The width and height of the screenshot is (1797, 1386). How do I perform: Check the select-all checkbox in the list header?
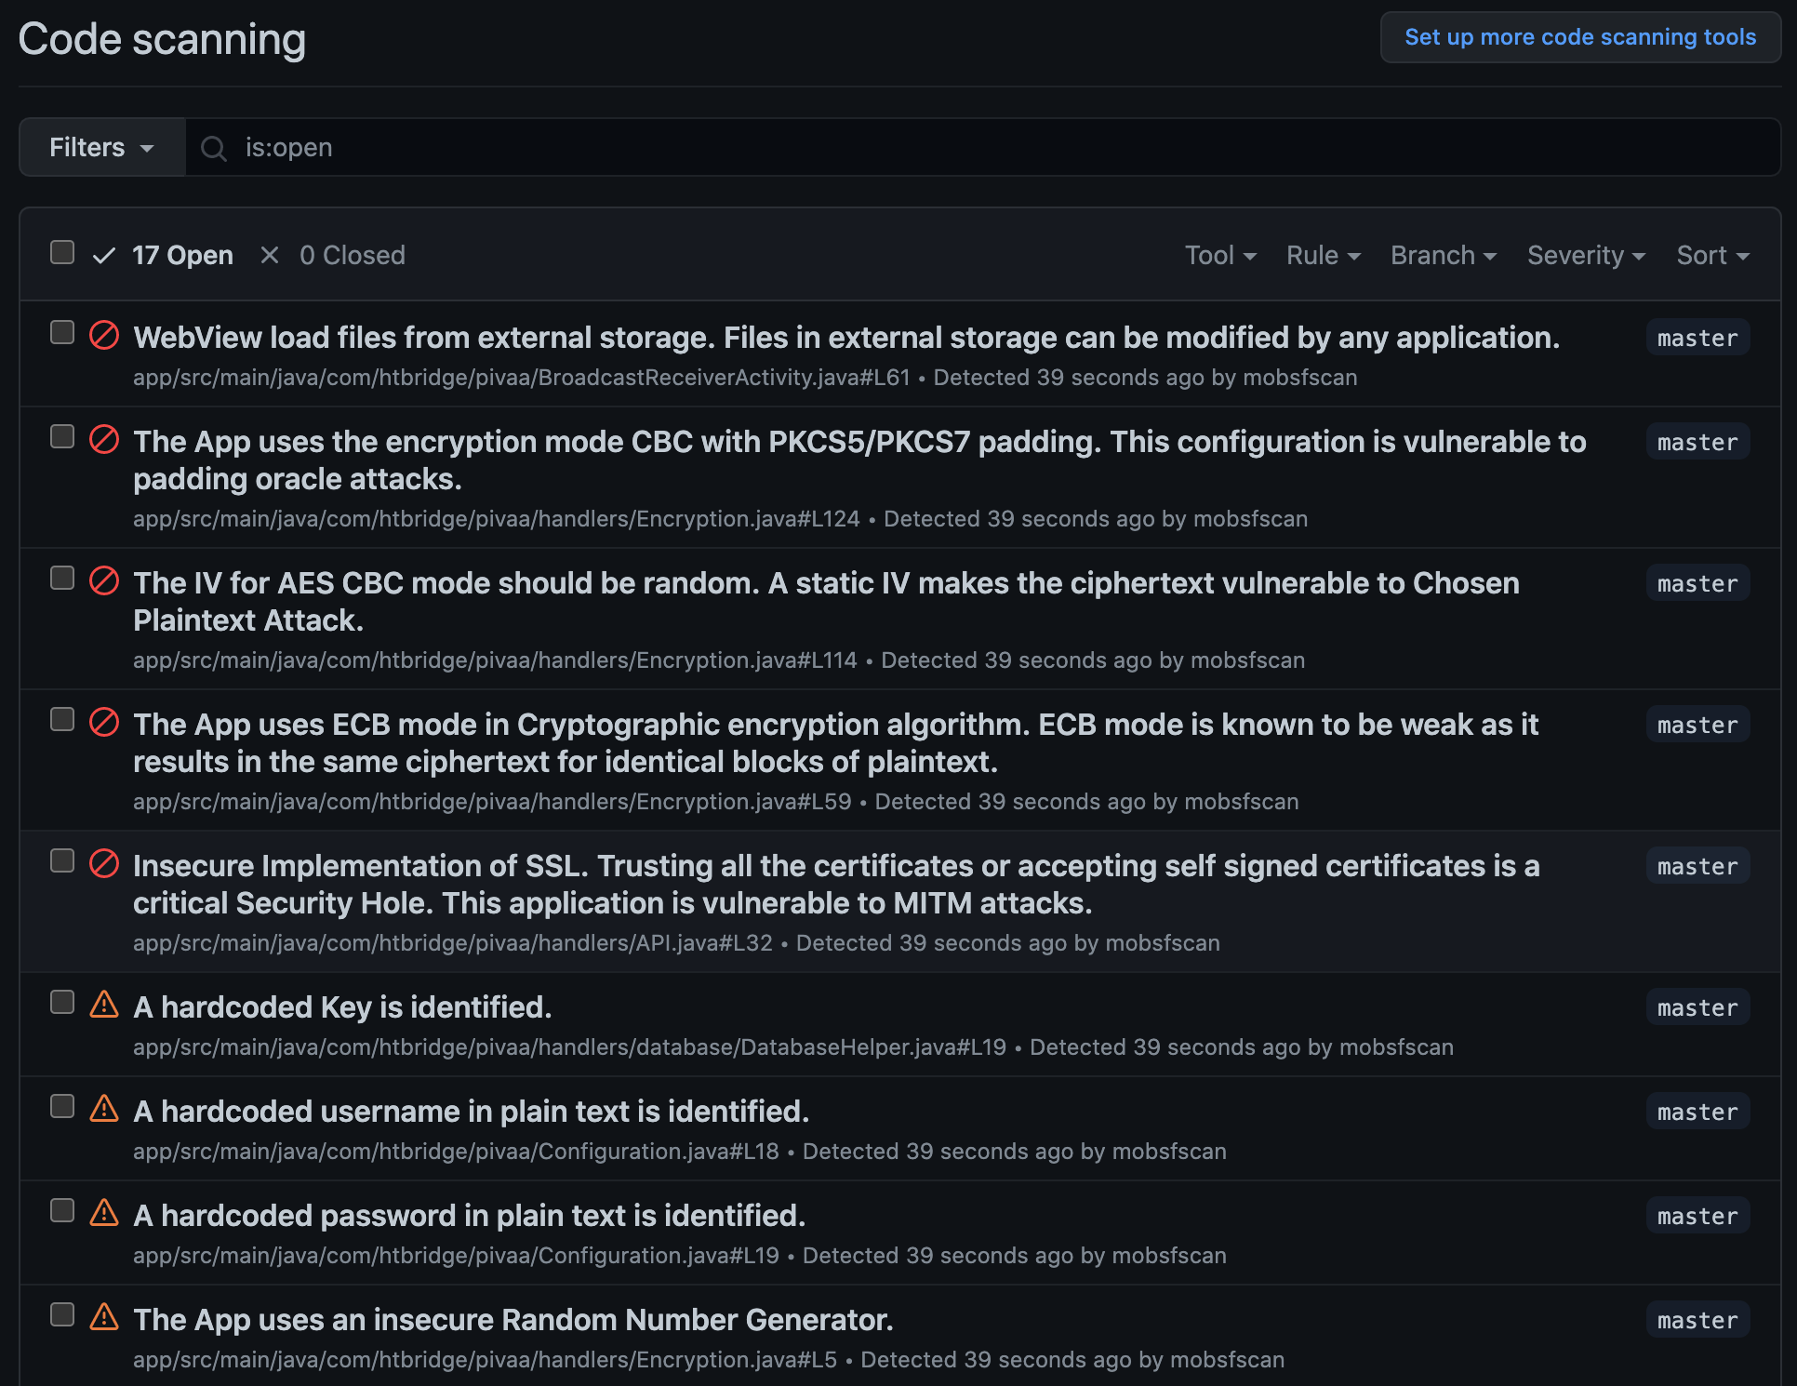pos(61,251)
